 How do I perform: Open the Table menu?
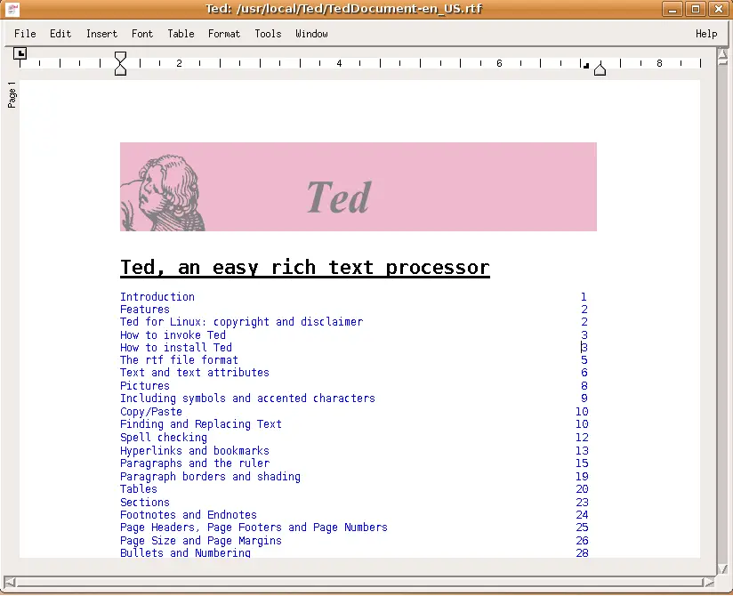tap(181, 33)
